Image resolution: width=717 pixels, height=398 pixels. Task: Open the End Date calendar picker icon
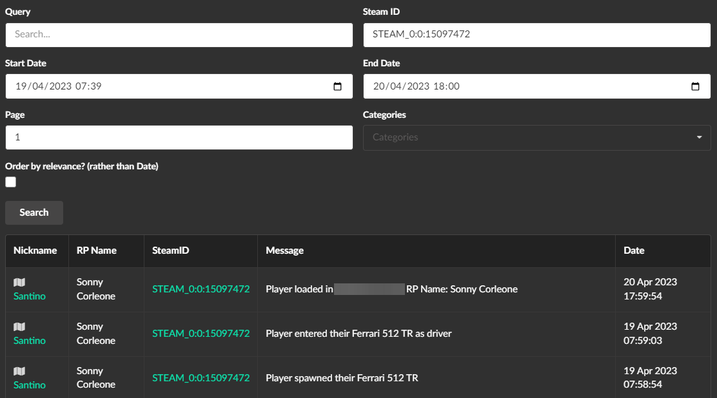[695, 86]
